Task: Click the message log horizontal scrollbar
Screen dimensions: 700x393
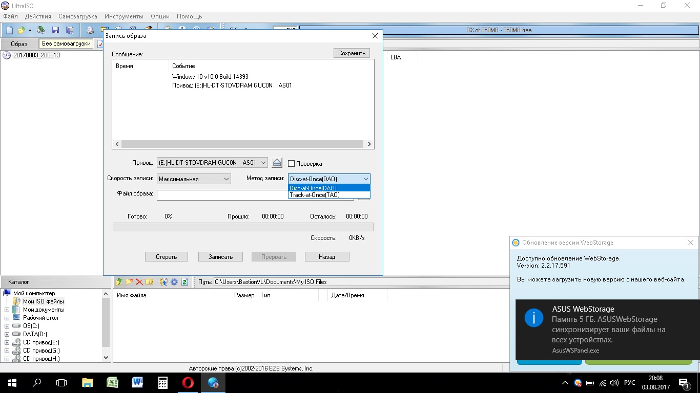Action: click(x=243, y=145)
